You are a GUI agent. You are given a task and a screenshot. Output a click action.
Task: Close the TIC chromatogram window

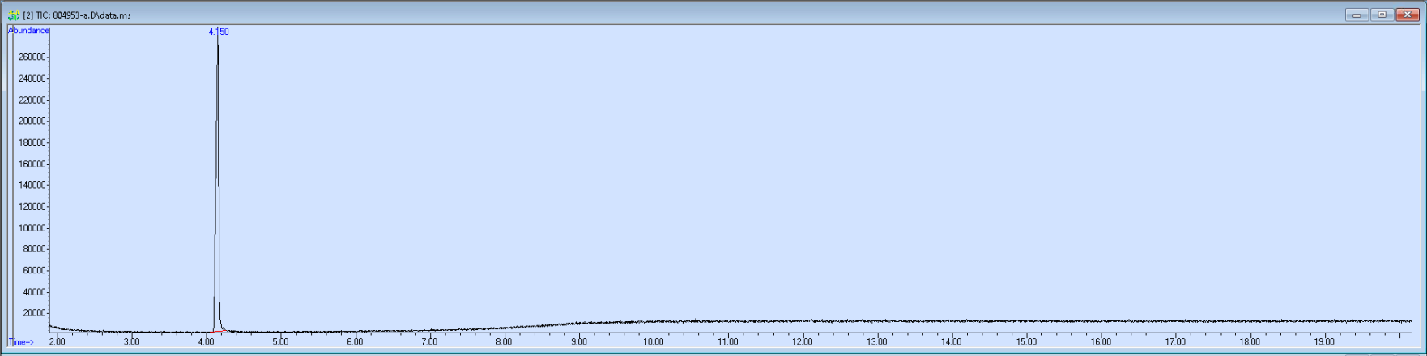click(x=1408, y=15)
